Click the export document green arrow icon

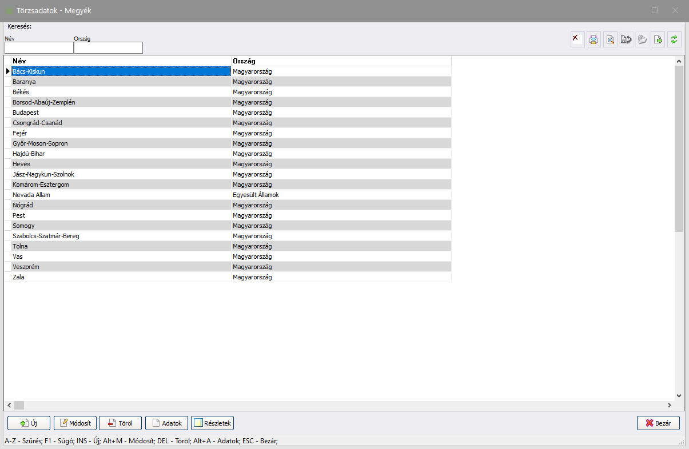[658, 39]
